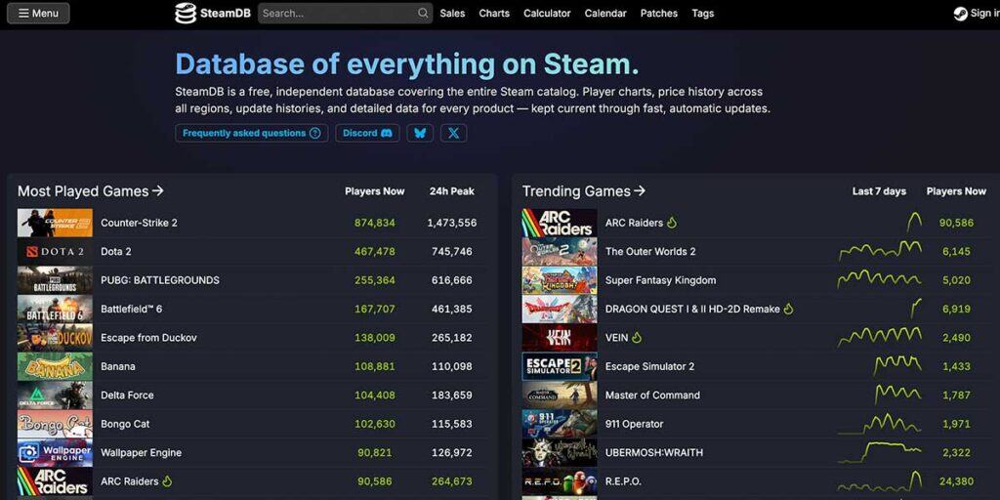Open the Discord link button
This screenshot has width=1000, height=500.
367,133
